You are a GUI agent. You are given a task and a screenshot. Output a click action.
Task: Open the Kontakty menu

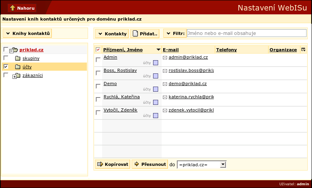[112, 34]
